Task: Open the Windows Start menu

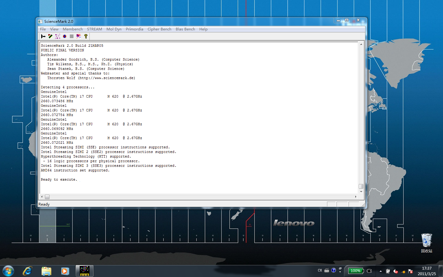Action: coord(8,271)
